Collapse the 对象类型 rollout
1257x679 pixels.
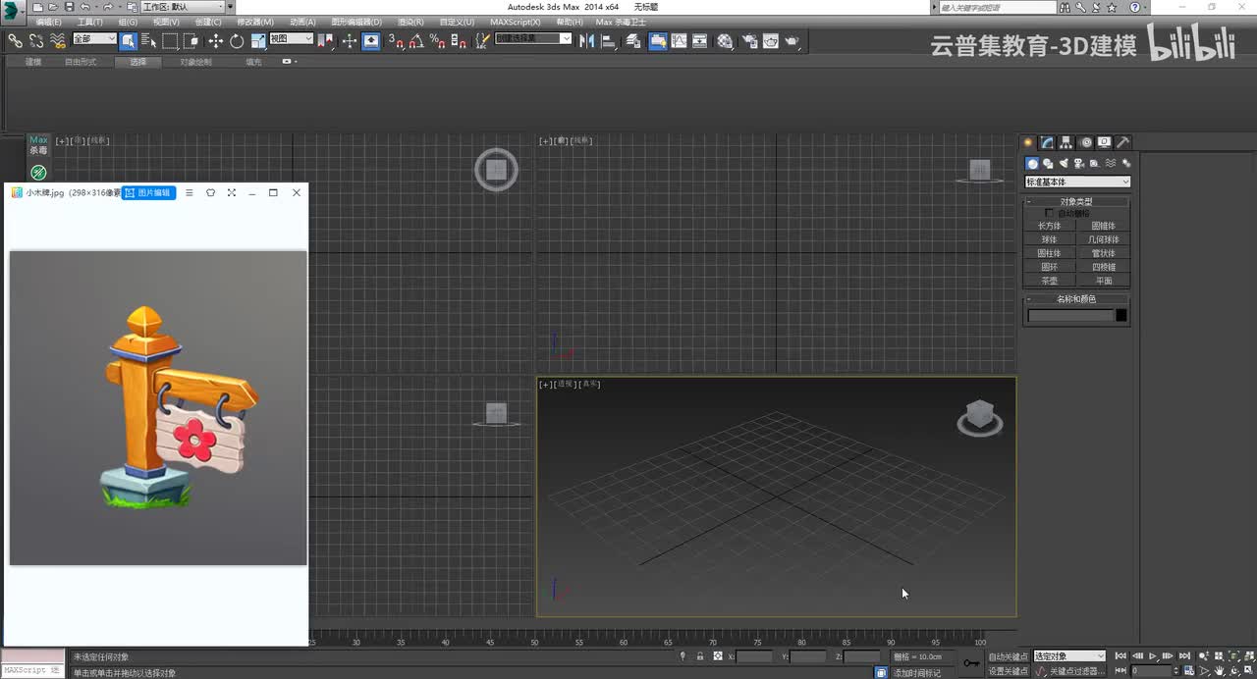pos(1076,201)
